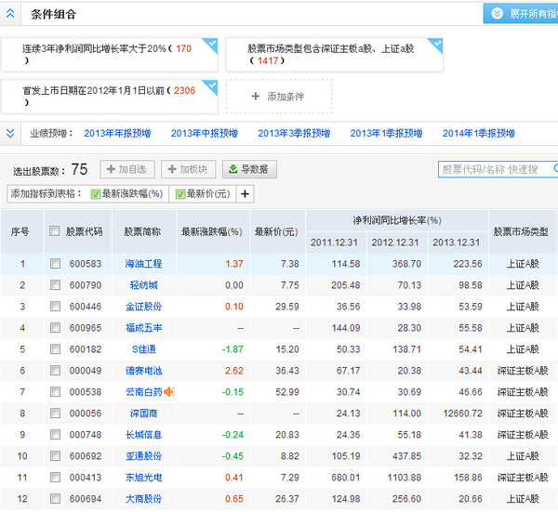The height and width of the screenshot is (512, 558).
Task: Open the 福成五丰 stock link
Action: click(x=144, y=328)
